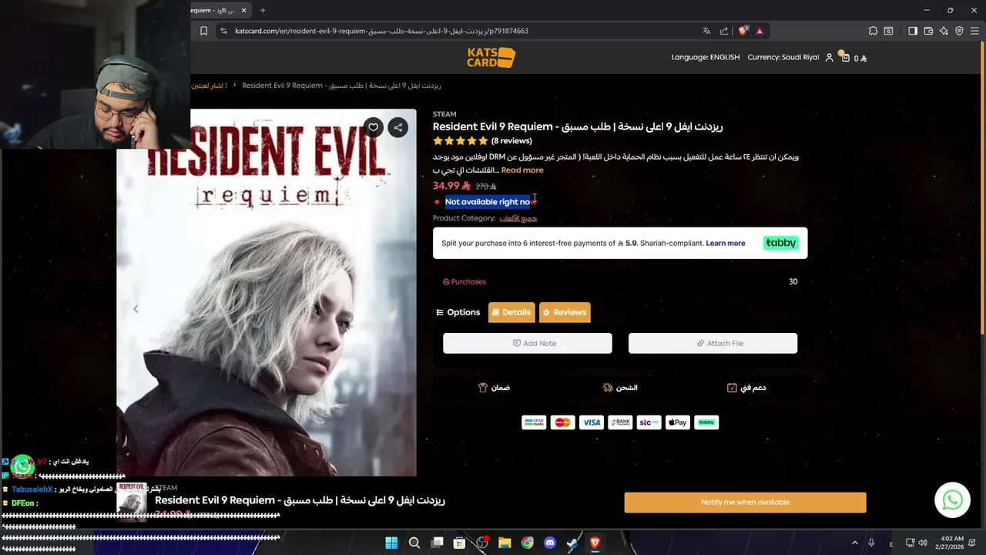The width and height of the screenshot is (986, 555).
Task: Open Windows taskbar Search
Action: (x=414, y=543)
